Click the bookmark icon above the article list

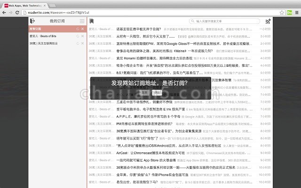point(92,21)
